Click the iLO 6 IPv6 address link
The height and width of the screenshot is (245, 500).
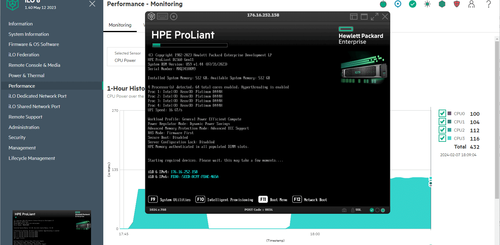tap(194, 177)
